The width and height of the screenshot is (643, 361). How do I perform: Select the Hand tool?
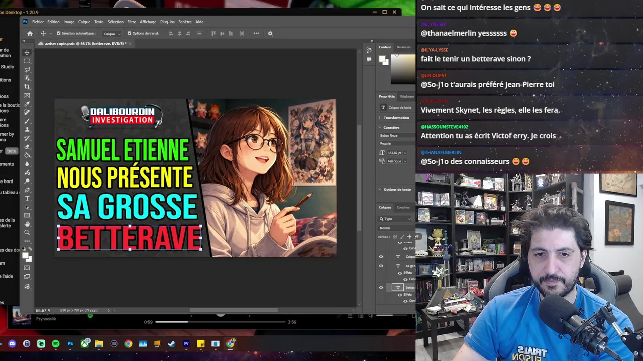pos(27,224)
